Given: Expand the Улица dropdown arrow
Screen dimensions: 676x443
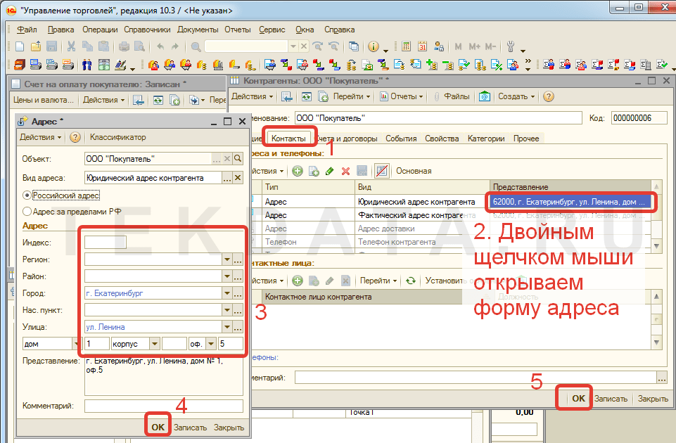Looking at the screenshot, I should pos(227,327).
